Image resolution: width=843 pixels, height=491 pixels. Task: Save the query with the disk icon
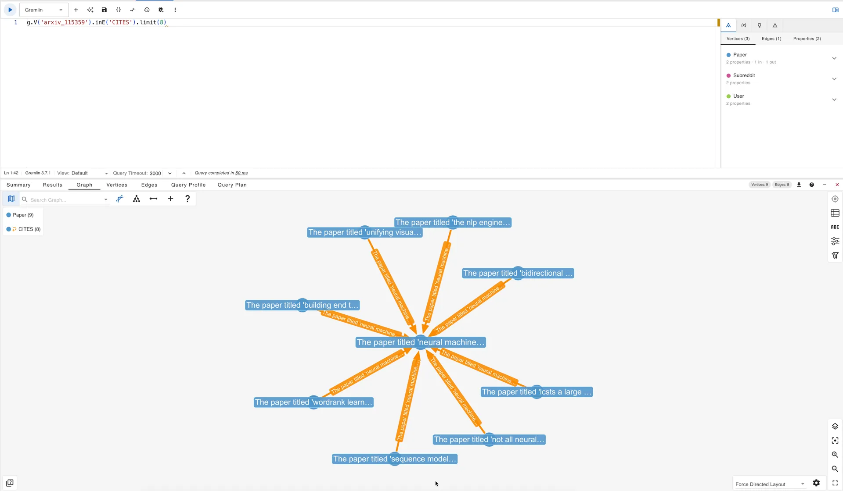[x=104, y=10]
